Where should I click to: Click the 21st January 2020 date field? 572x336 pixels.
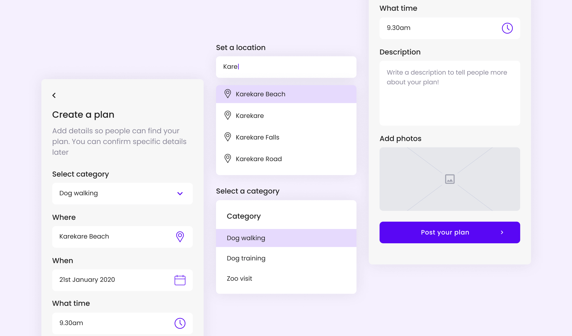pyautogui.click(x=123, y=280)
